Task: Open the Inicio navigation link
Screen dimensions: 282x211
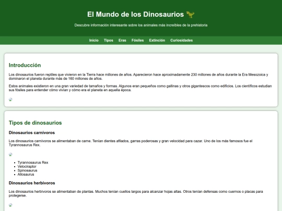Action: [x=93, y=40]
